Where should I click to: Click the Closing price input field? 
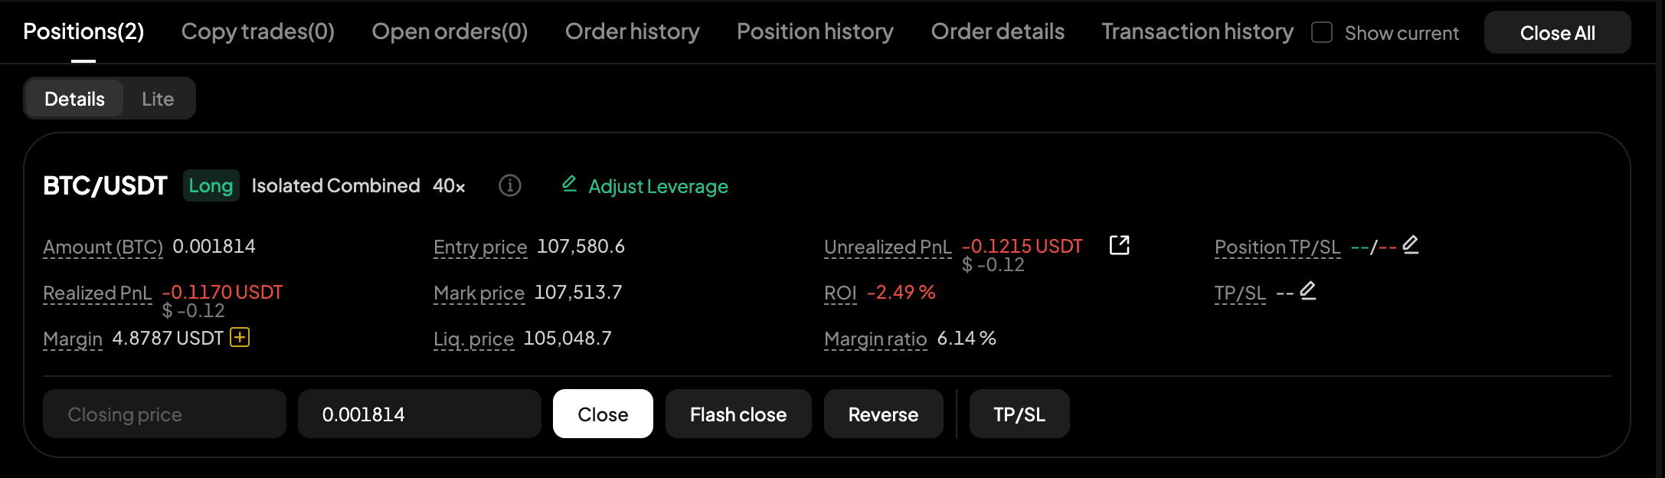[164, 414]
